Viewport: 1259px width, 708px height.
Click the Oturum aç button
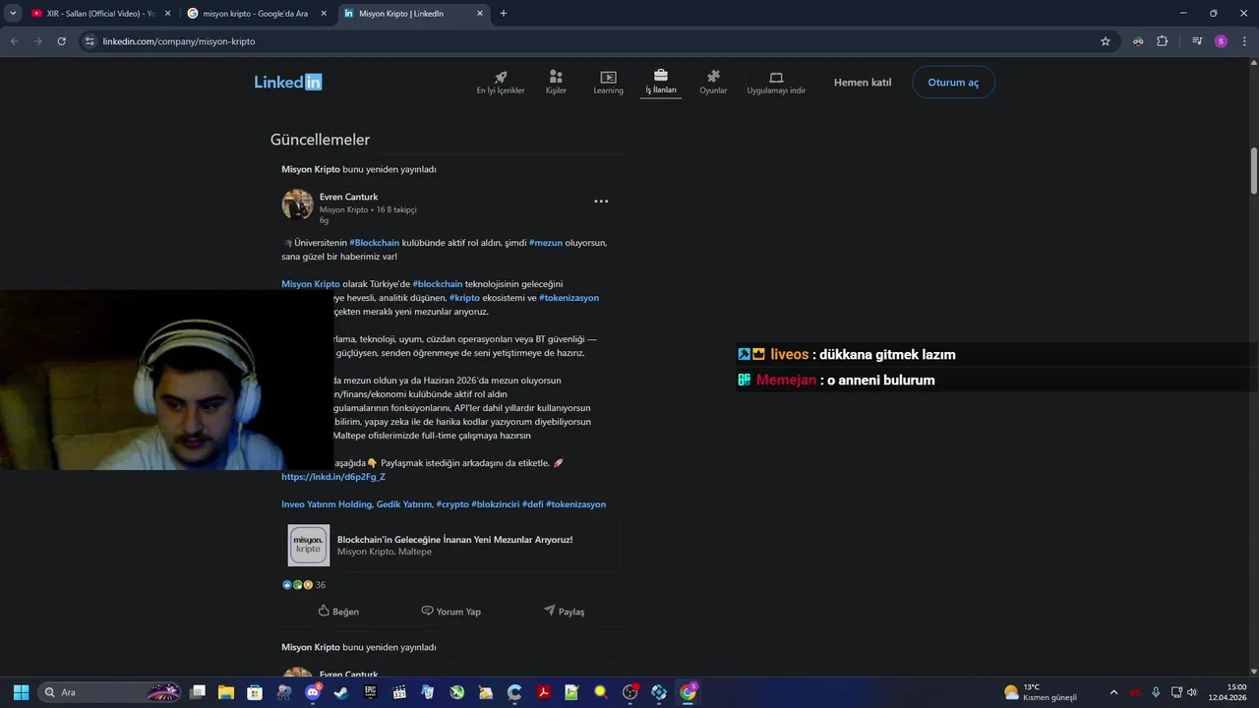(x=953, y=83)
